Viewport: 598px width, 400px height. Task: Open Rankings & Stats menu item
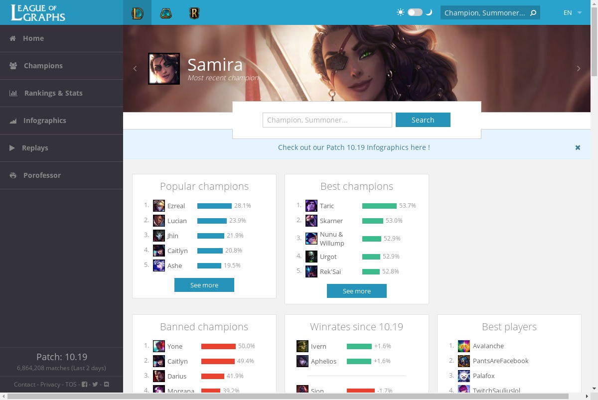[x=61, y=93]
